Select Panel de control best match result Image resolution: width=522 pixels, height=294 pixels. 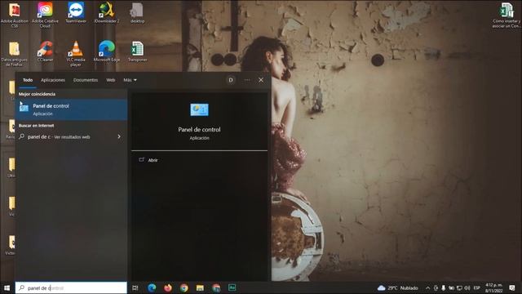click(x=71, y=109)
